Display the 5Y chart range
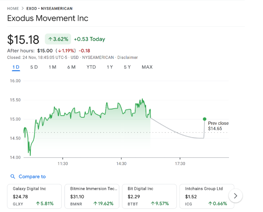The height and width of the screenshot is (212, 263). click(x=127, y=67)
